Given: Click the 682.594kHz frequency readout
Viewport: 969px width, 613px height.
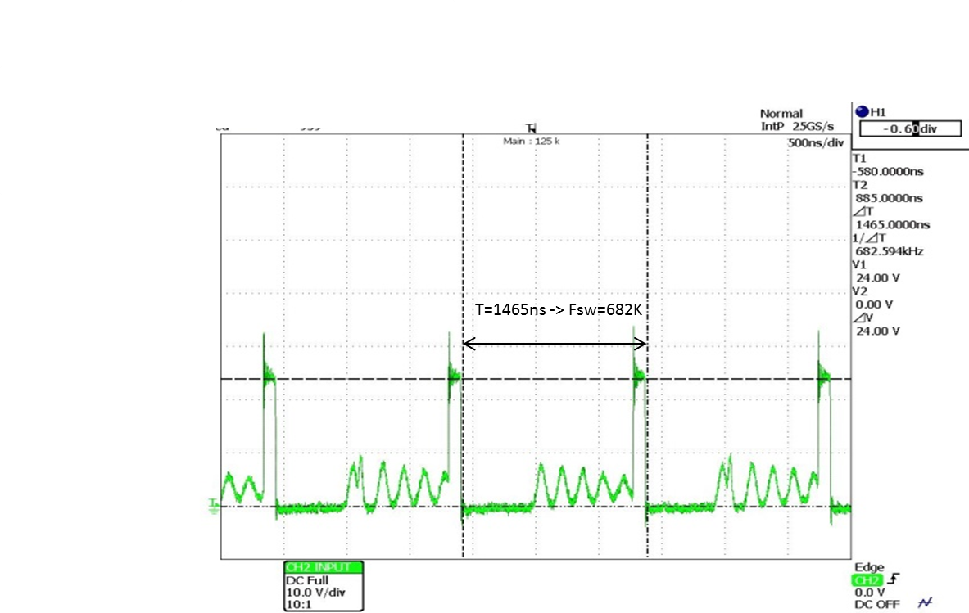Looking at the screenshot, I should [890, 251].
